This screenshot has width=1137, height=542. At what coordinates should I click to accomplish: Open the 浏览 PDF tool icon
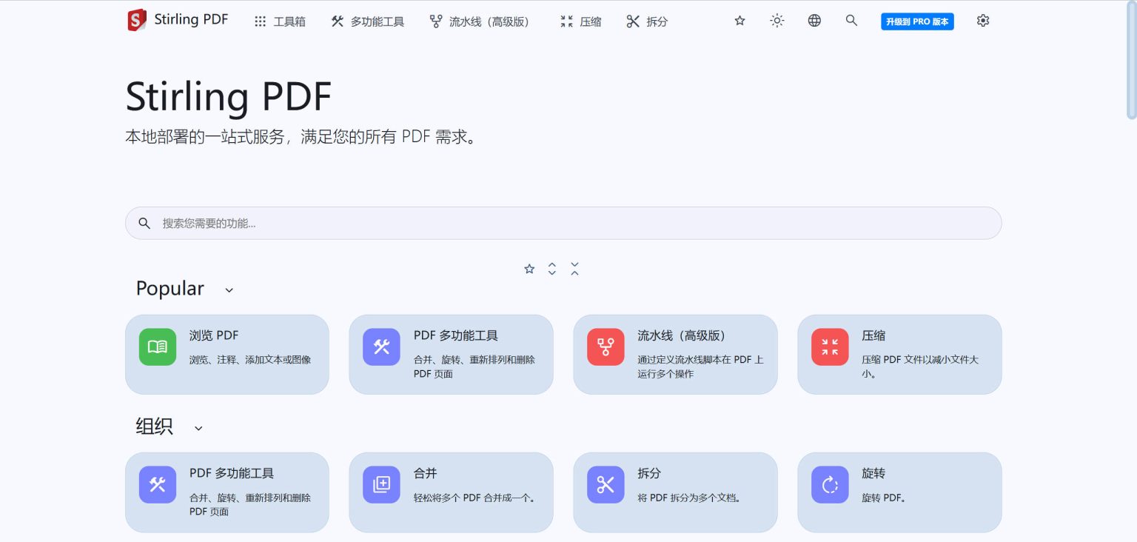158,347
